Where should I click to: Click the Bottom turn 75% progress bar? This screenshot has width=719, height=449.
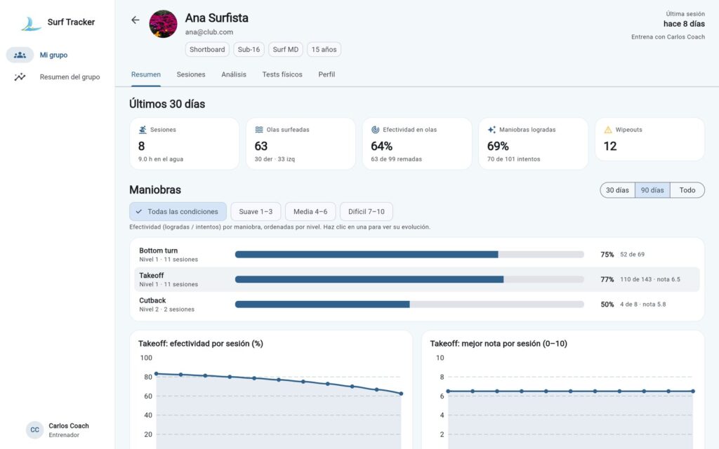point(409,254)
